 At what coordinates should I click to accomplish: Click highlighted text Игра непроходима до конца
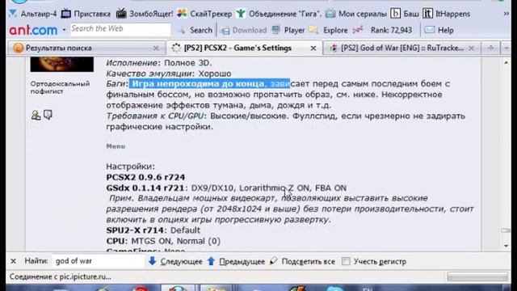(x=198, y=84)
